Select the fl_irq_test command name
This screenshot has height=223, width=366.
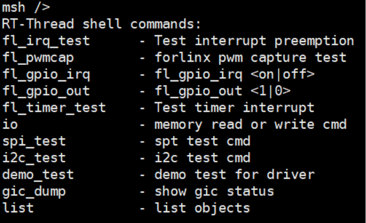click(x=46, y=41)
